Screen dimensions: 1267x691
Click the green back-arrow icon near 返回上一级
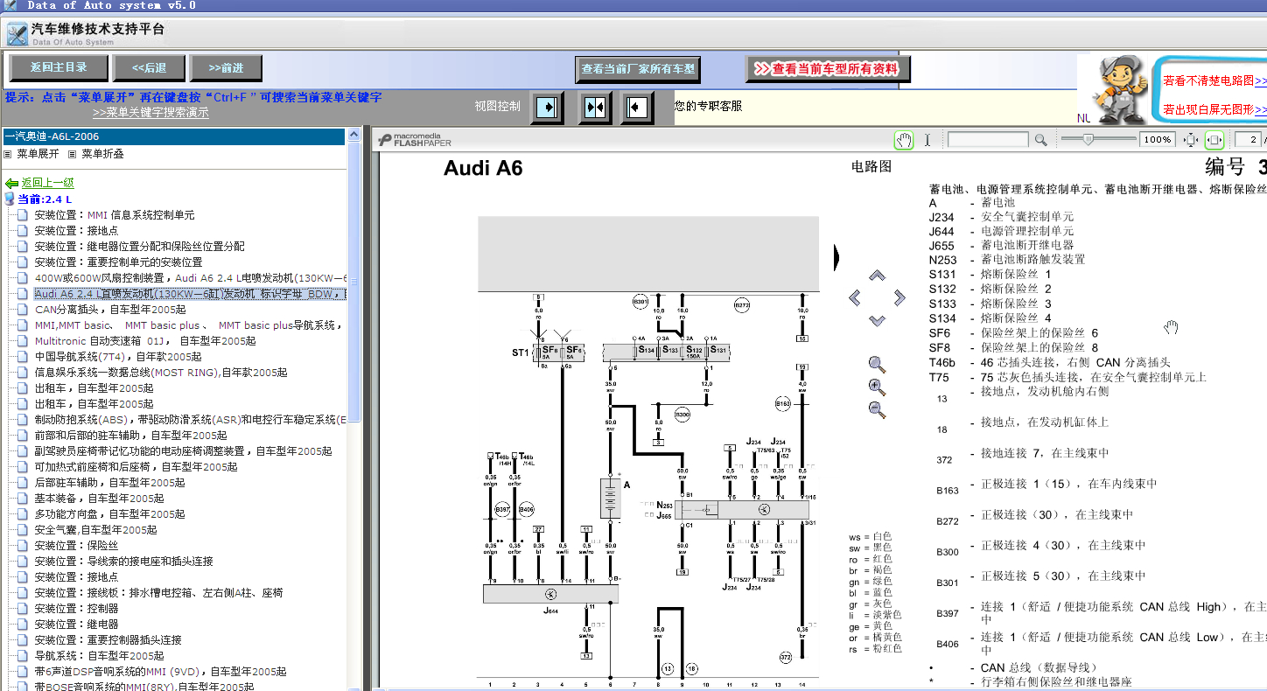[11, 184]
